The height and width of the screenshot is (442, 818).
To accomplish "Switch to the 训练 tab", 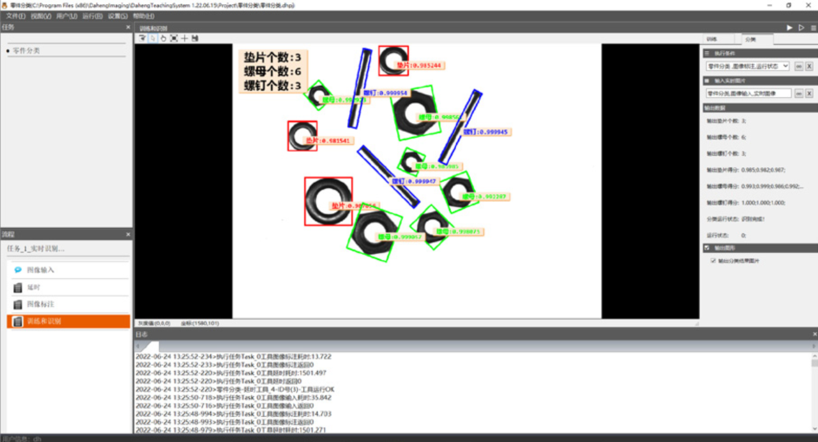I will [x=711, y=39].
